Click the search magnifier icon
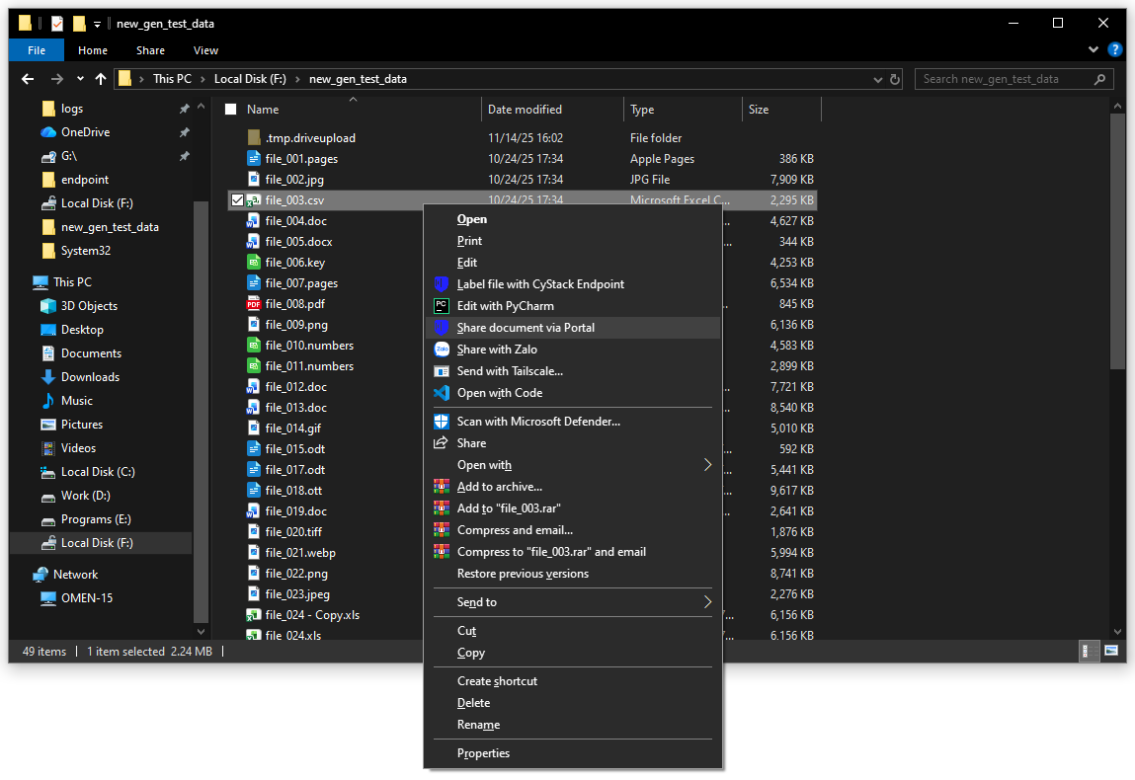The height and width of the screenshot is (780, 1135). pos(1099,79)
